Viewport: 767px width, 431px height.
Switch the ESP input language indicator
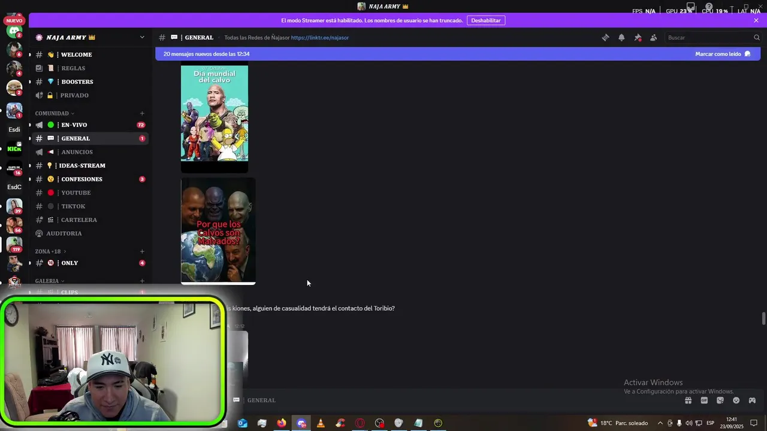coord(710,423)
